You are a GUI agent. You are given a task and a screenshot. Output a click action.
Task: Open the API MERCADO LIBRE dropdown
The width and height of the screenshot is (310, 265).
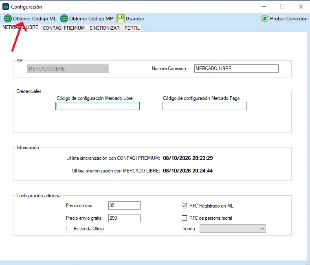tap(68, 68)
